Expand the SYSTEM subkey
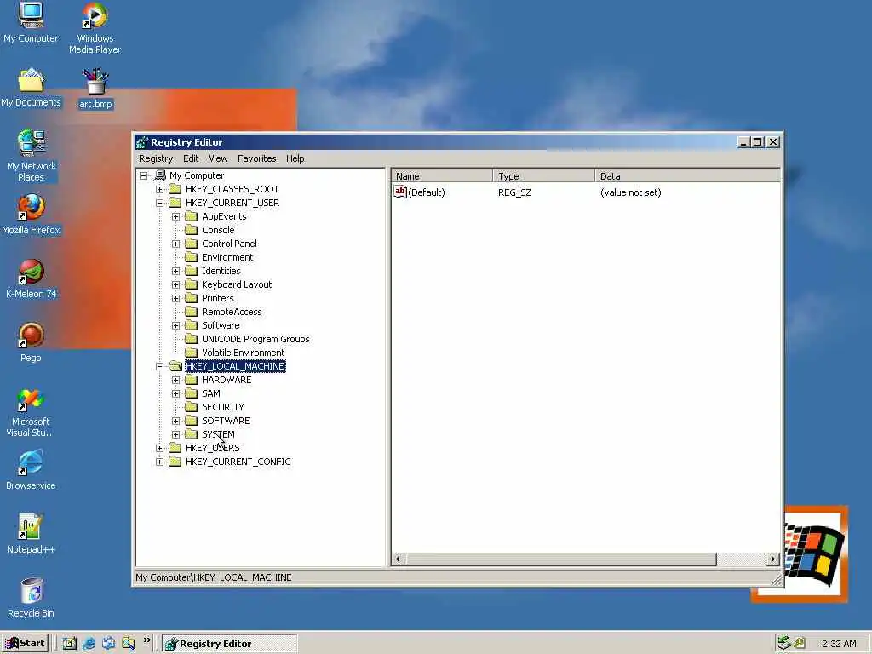The width and height of the screenshot is (872, 654). pyautogui.click(x=175, y=434)
